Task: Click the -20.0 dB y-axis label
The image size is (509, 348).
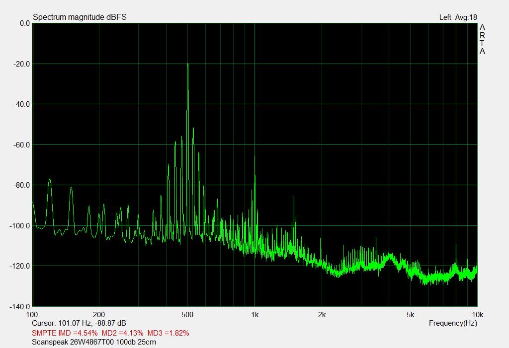Action: point(21,64)
